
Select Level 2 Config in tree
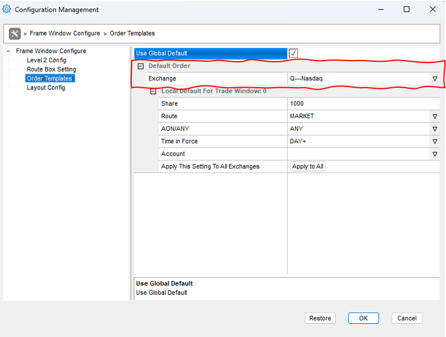click(x=46, y=60)
